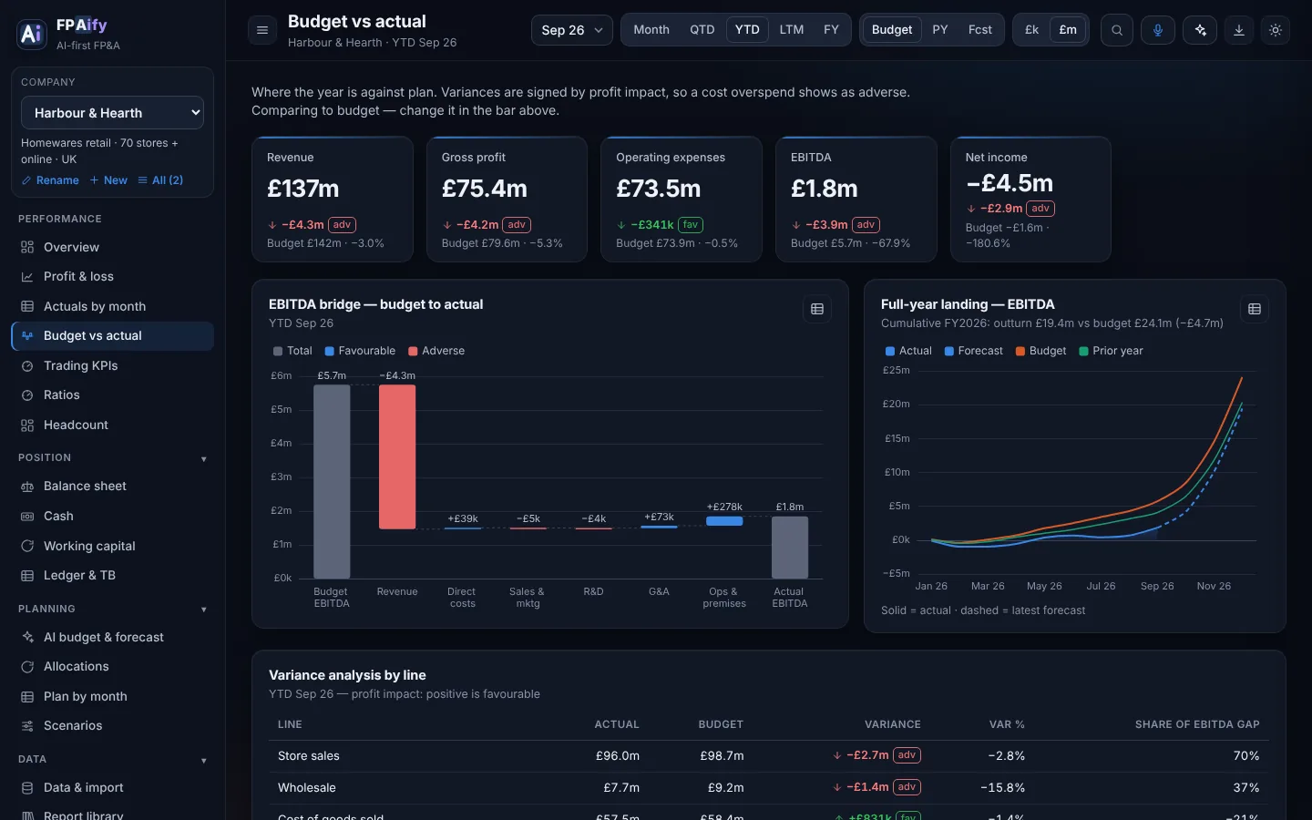Open AI budget & forecast
Viewport: 1312px width, 820px height.
click(x=112, y=637)
